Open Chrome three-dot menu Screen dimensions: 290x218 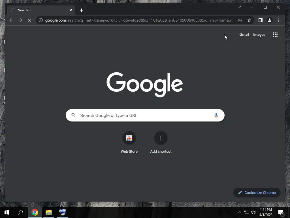click(279, 20)
